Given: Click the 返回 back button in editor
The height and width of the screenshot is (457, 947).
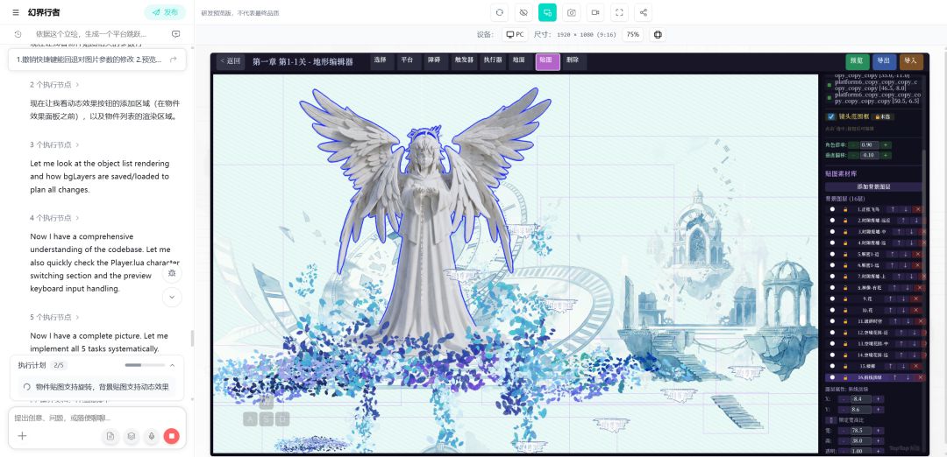Looking at the screenshot, I should pos(230,61).
